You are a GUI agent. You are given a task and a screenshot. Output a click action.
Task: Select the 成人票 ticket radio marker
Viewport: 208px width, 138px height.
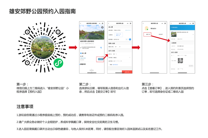pos(81,53)
